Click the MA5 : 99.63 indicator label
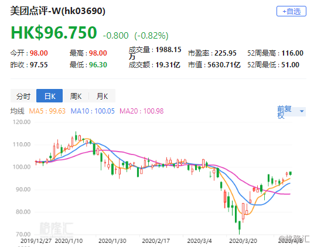This screenshot has height=247, width=314. tap(47, 111)
